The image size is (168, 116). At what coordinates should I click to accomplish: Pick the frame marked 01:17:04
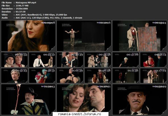153,76
